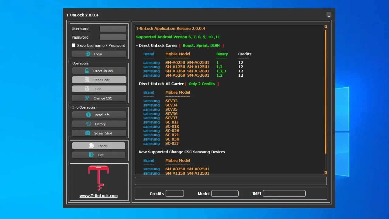Select the Read Code button

coord(99,80)
